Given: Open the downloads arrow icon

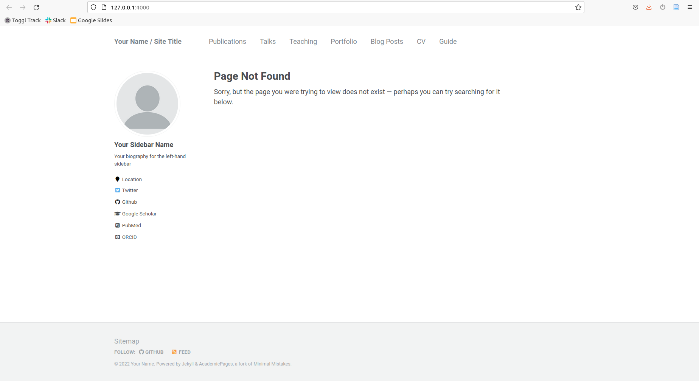Looking at the screenshot, I should click(x=649, y=7).
